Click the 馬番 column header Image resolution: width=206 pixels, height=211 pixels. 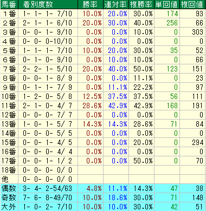point(9,4)
